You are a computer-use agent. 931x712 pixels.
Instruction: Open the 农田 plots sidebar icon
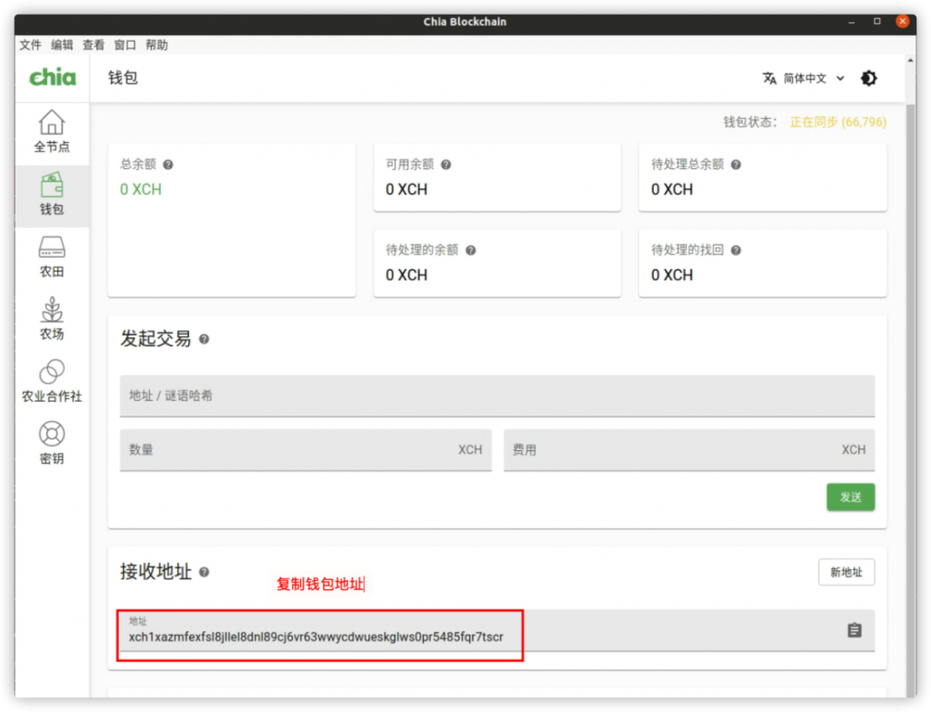click(x=52, y=257)
